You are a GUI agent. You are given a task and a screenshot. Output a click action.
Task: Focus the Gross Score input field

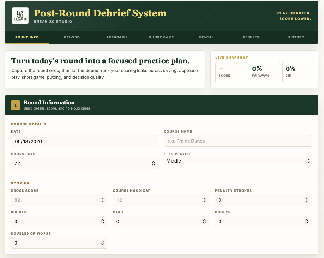[59, 200]
